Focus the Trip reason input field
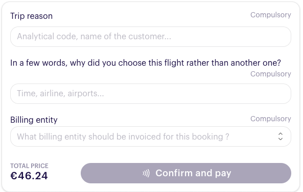This screenshot has height=192, width=303. 151,37
